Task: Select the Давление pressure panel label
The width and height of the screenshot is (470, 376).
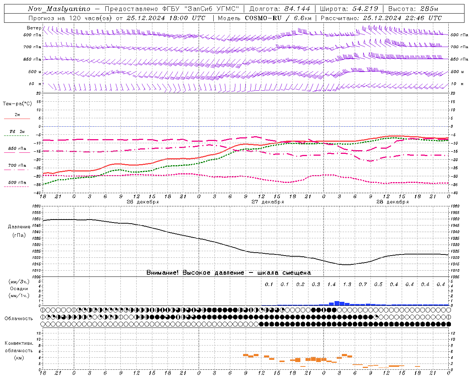Action: (19, 227)
